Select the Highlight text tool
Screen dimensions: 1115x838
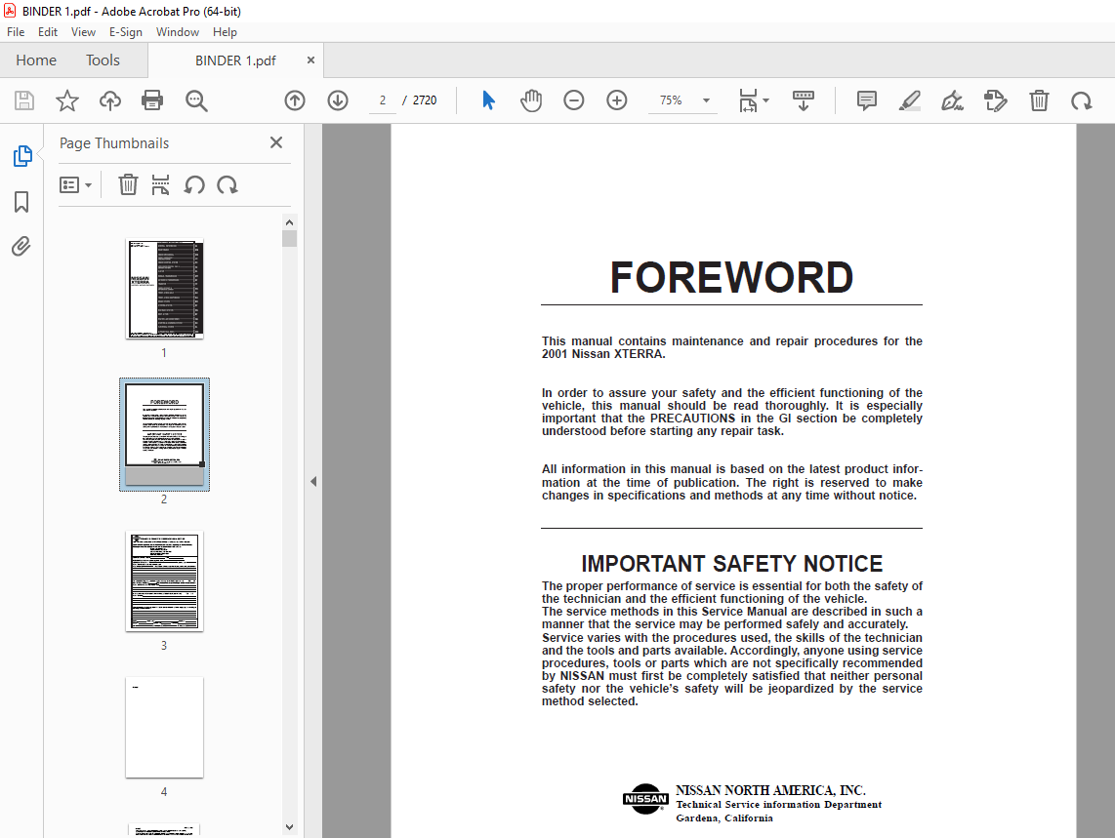pyautogui.click(x=910, y=100)
